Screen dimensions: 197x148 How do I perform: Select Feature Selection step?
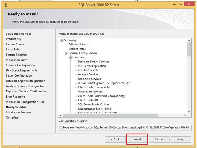[17, 55]
